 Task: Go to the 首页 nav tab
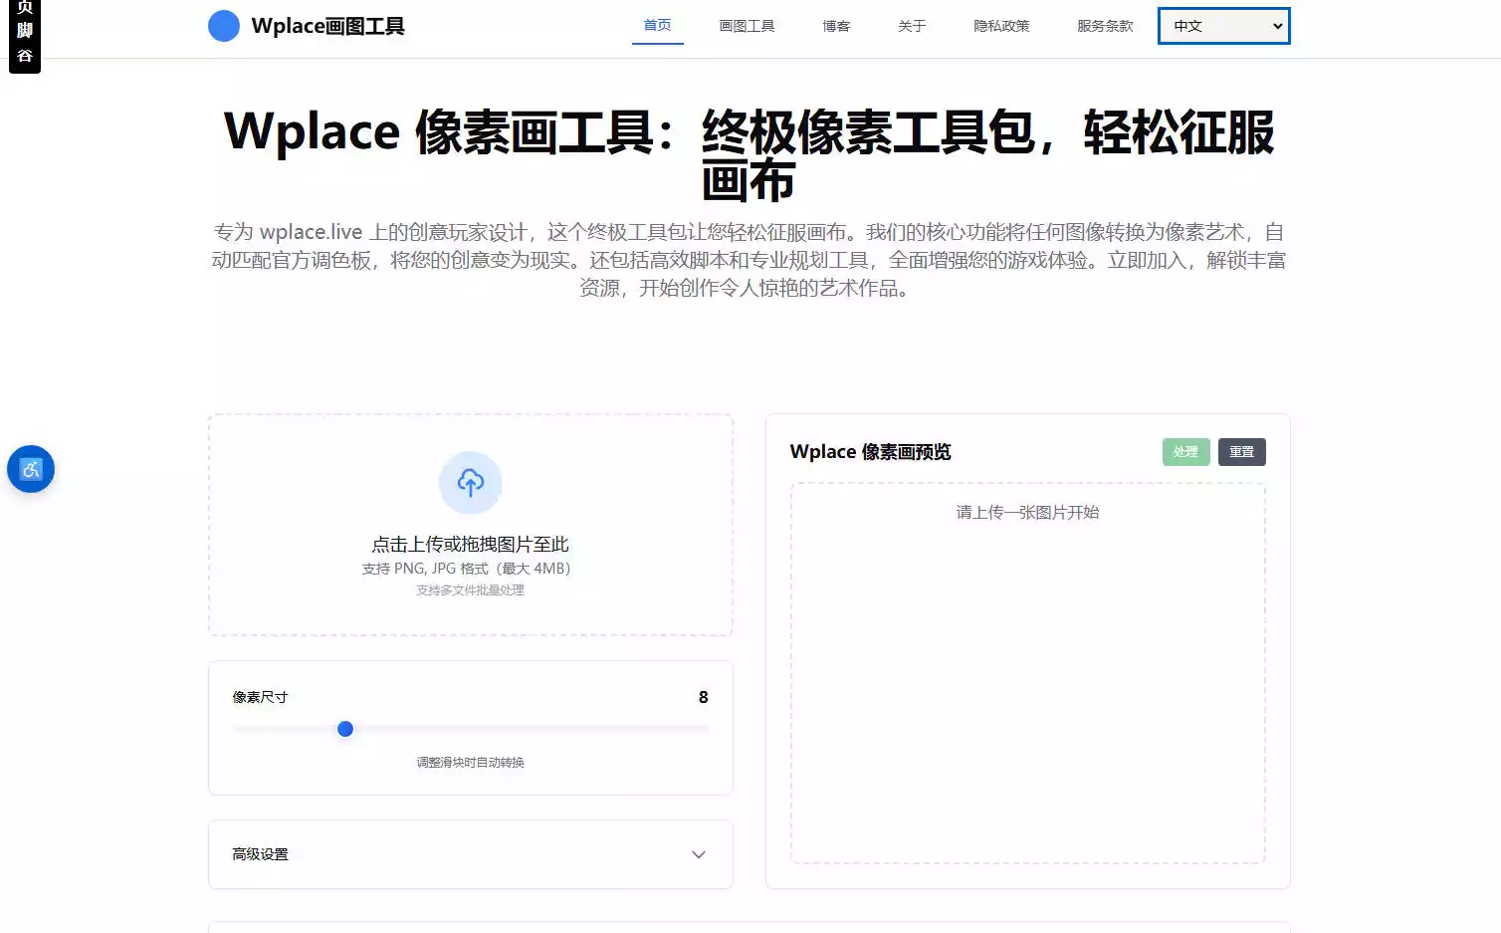point(658,26)
